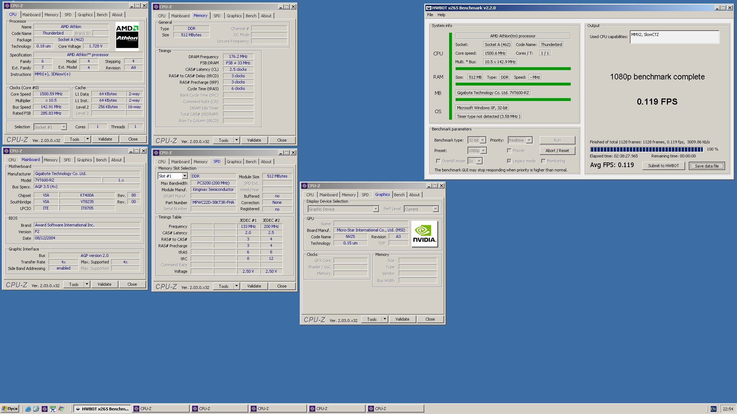Click the taskbar clock 22:54

(x=728, y=409)
